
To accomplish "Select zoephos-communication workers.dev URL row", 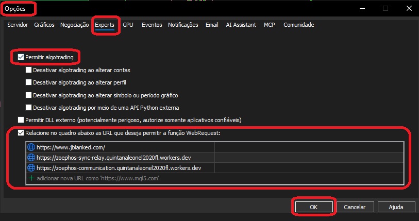I will [x=215, y=168].
